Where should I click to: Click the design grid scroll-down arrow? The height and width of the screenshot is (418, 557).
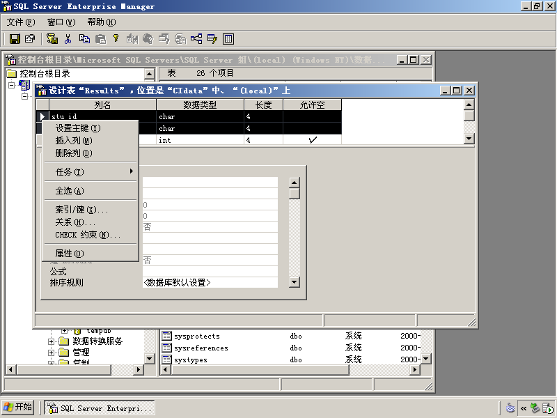coord(469,139)
